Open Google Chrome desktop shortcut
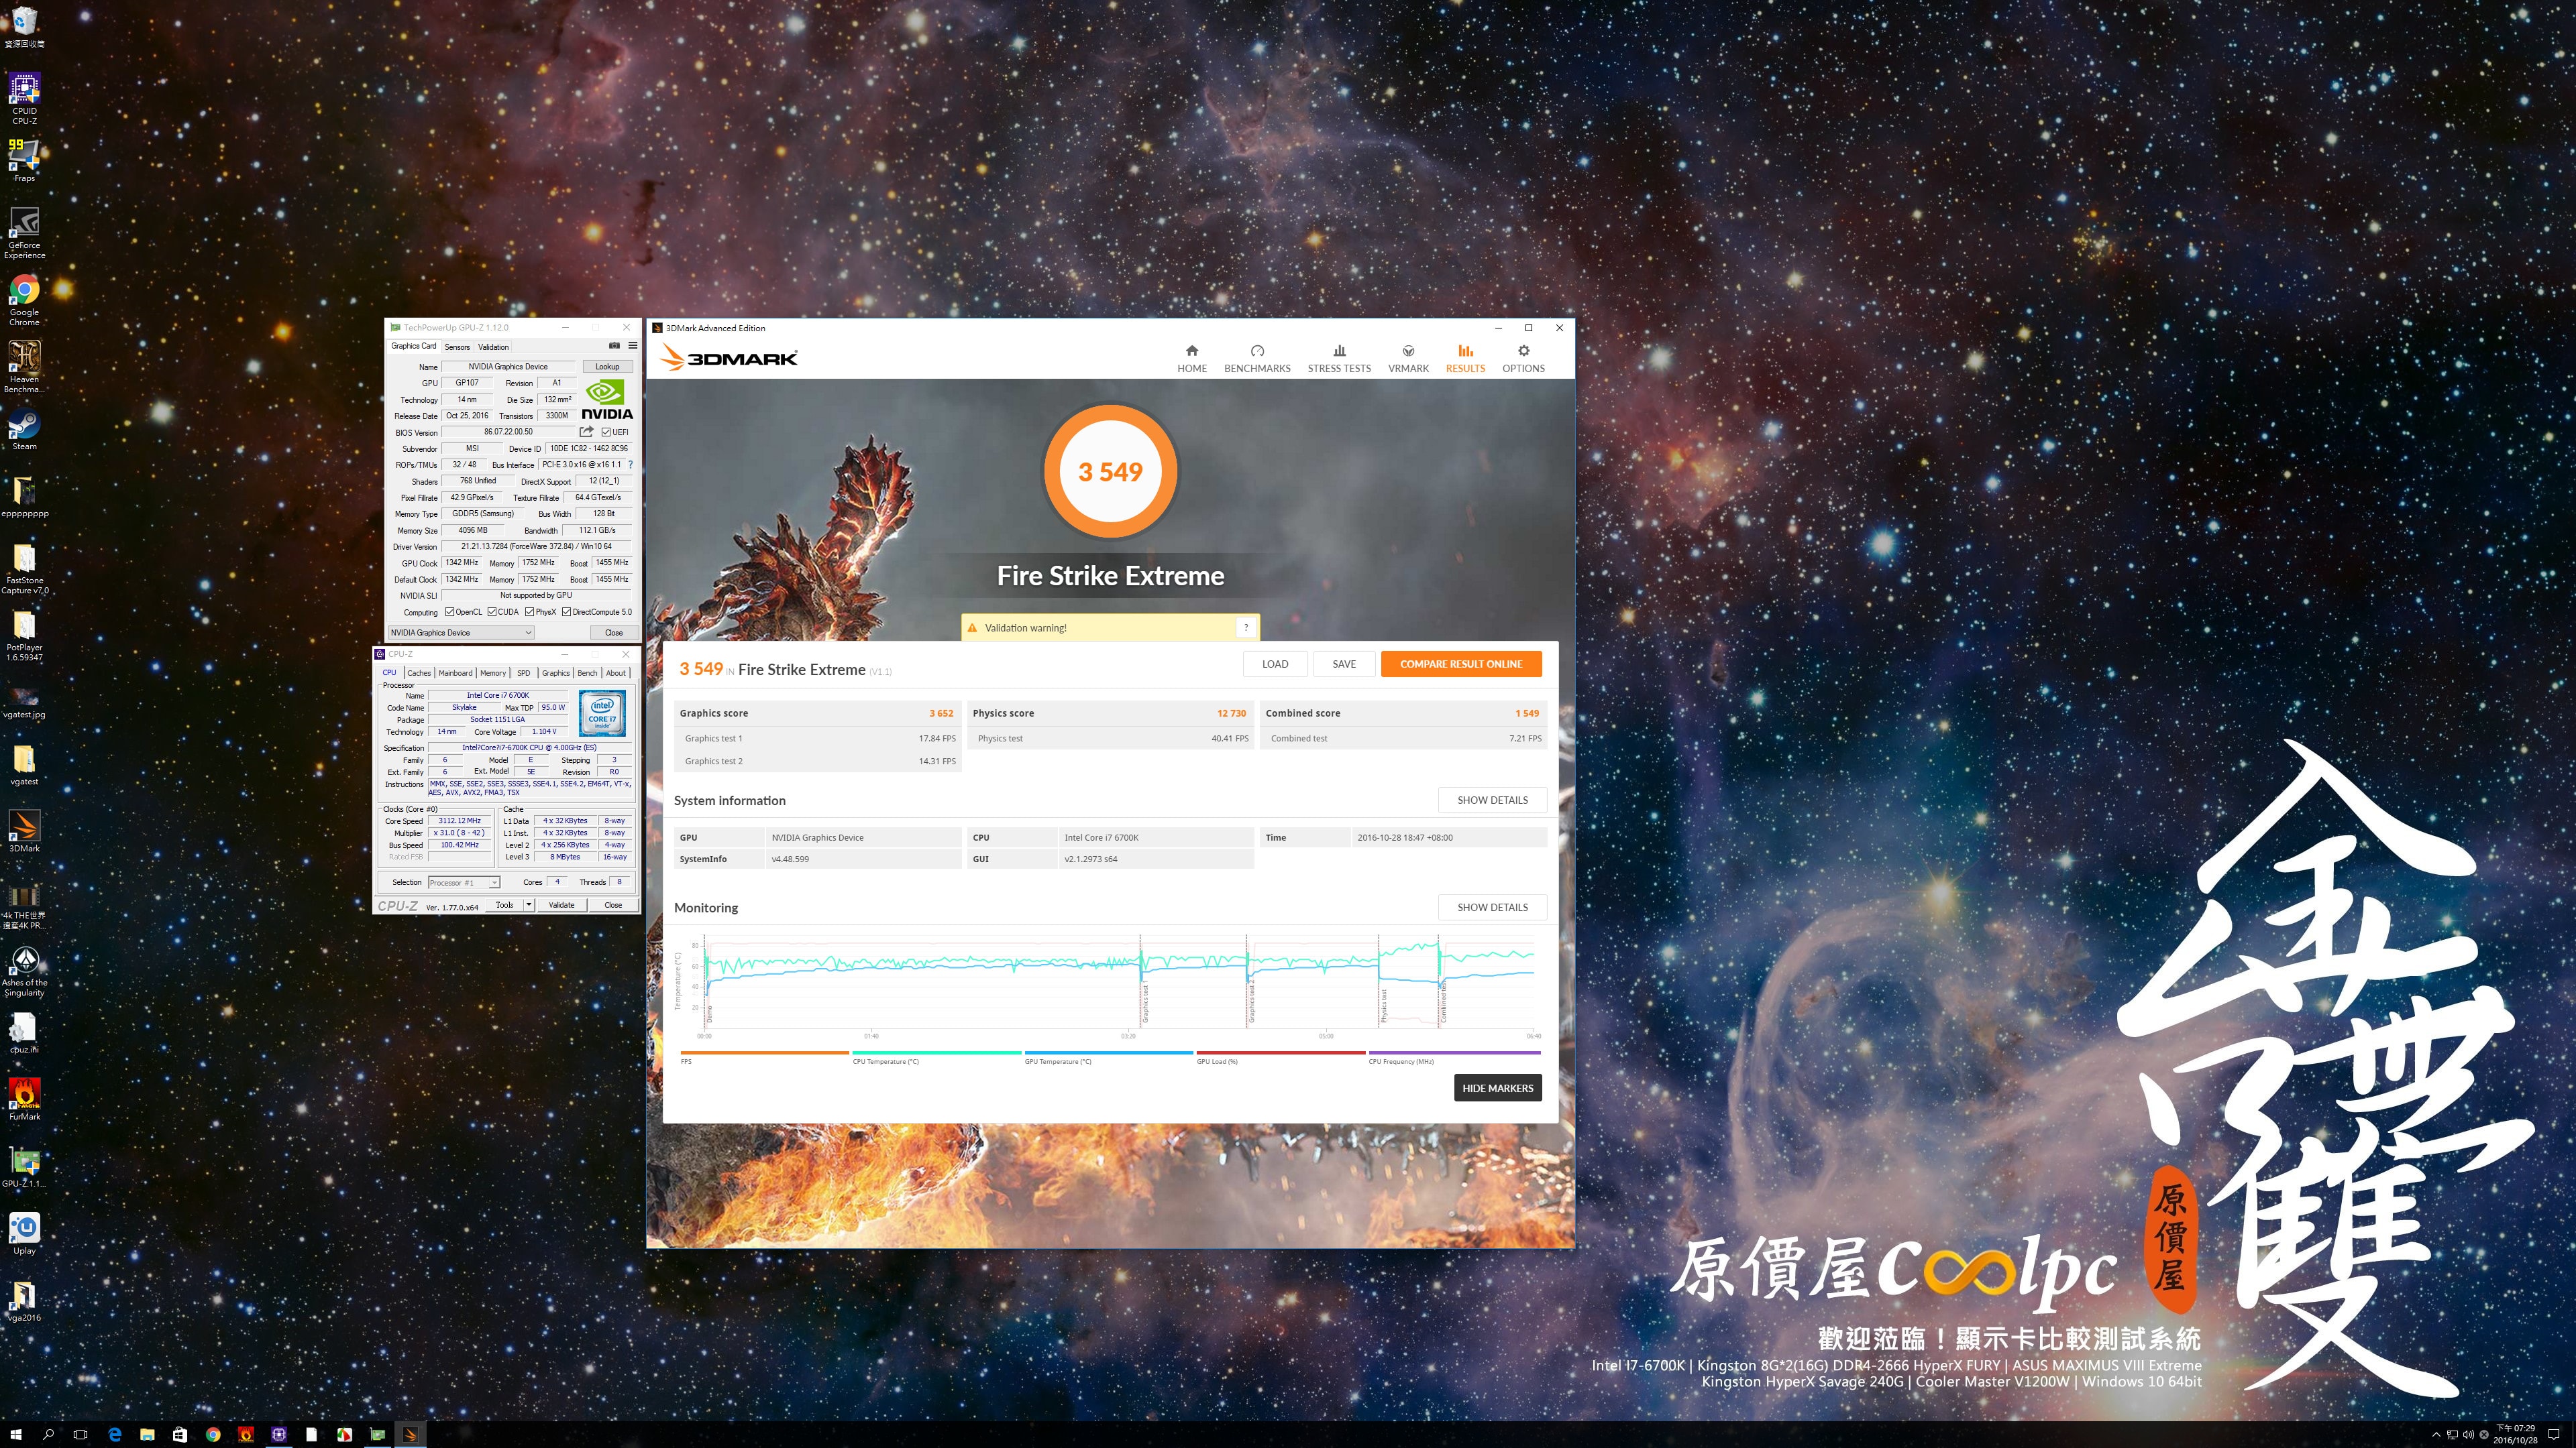This screenshot has height=1448, width=2576. (24, 300)
